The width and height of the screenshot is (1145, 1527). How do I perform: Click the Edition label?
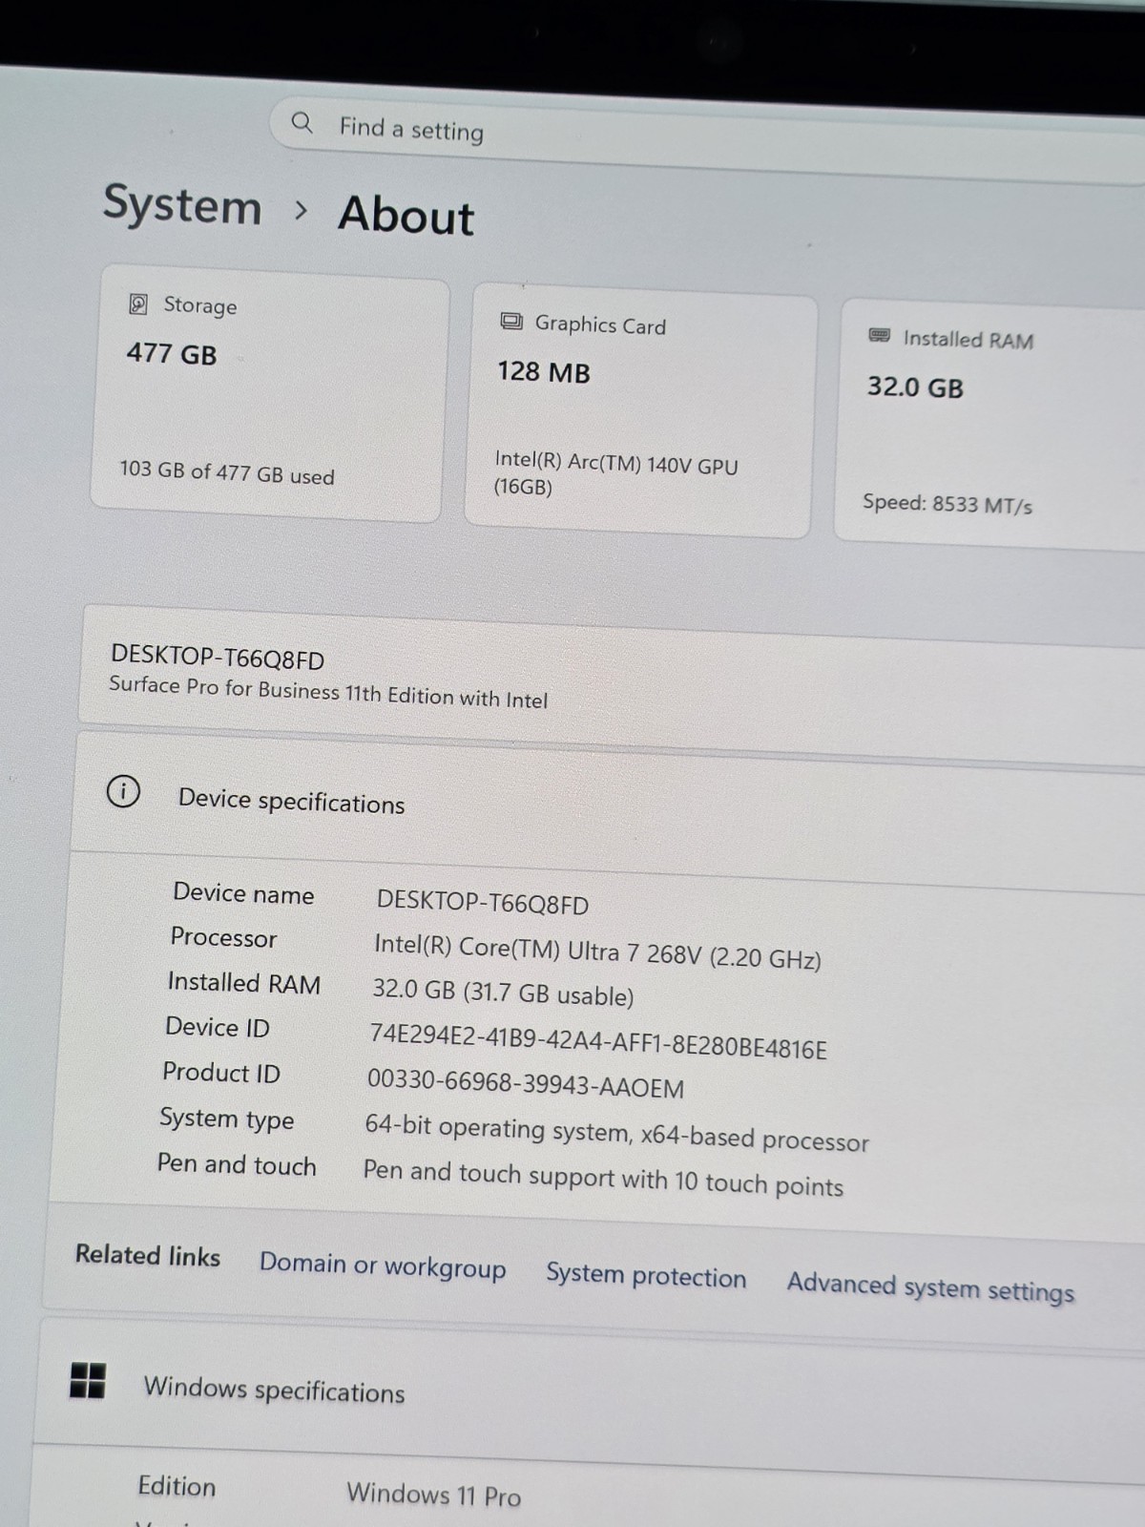click(177, 1486)
